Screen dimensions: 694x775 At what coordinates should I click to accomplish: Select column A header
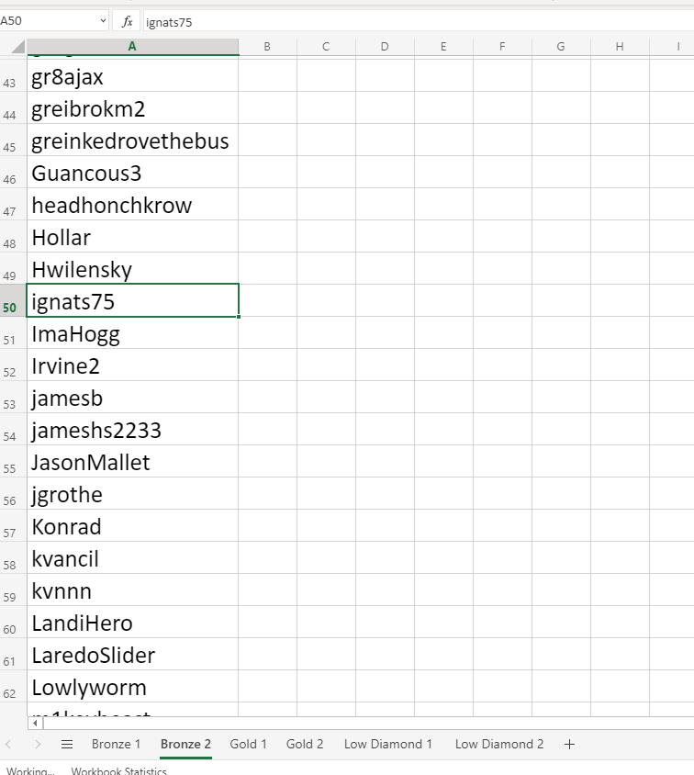point(132,47)
